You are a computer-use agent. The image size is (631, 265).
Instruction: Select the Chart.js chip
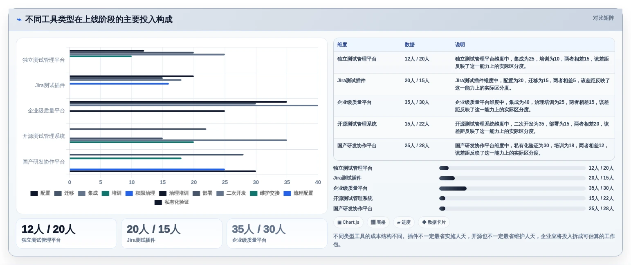coord(348,222)
